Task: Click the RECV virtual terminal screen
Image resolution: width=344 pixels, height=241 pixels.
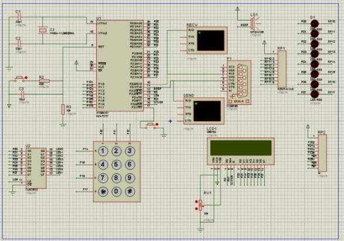Action: (211, 40)
